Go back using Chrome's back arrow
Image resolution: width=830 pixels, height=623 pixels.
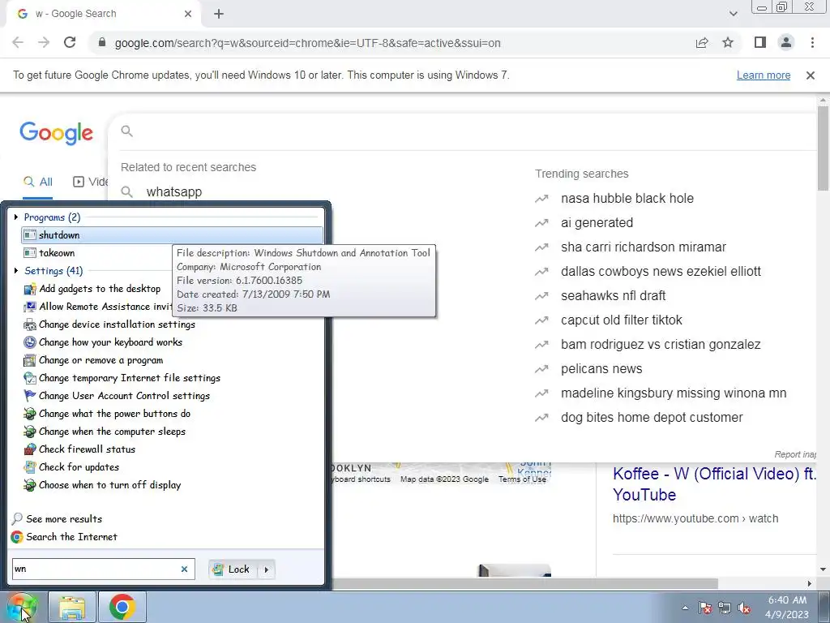(18, 42)
